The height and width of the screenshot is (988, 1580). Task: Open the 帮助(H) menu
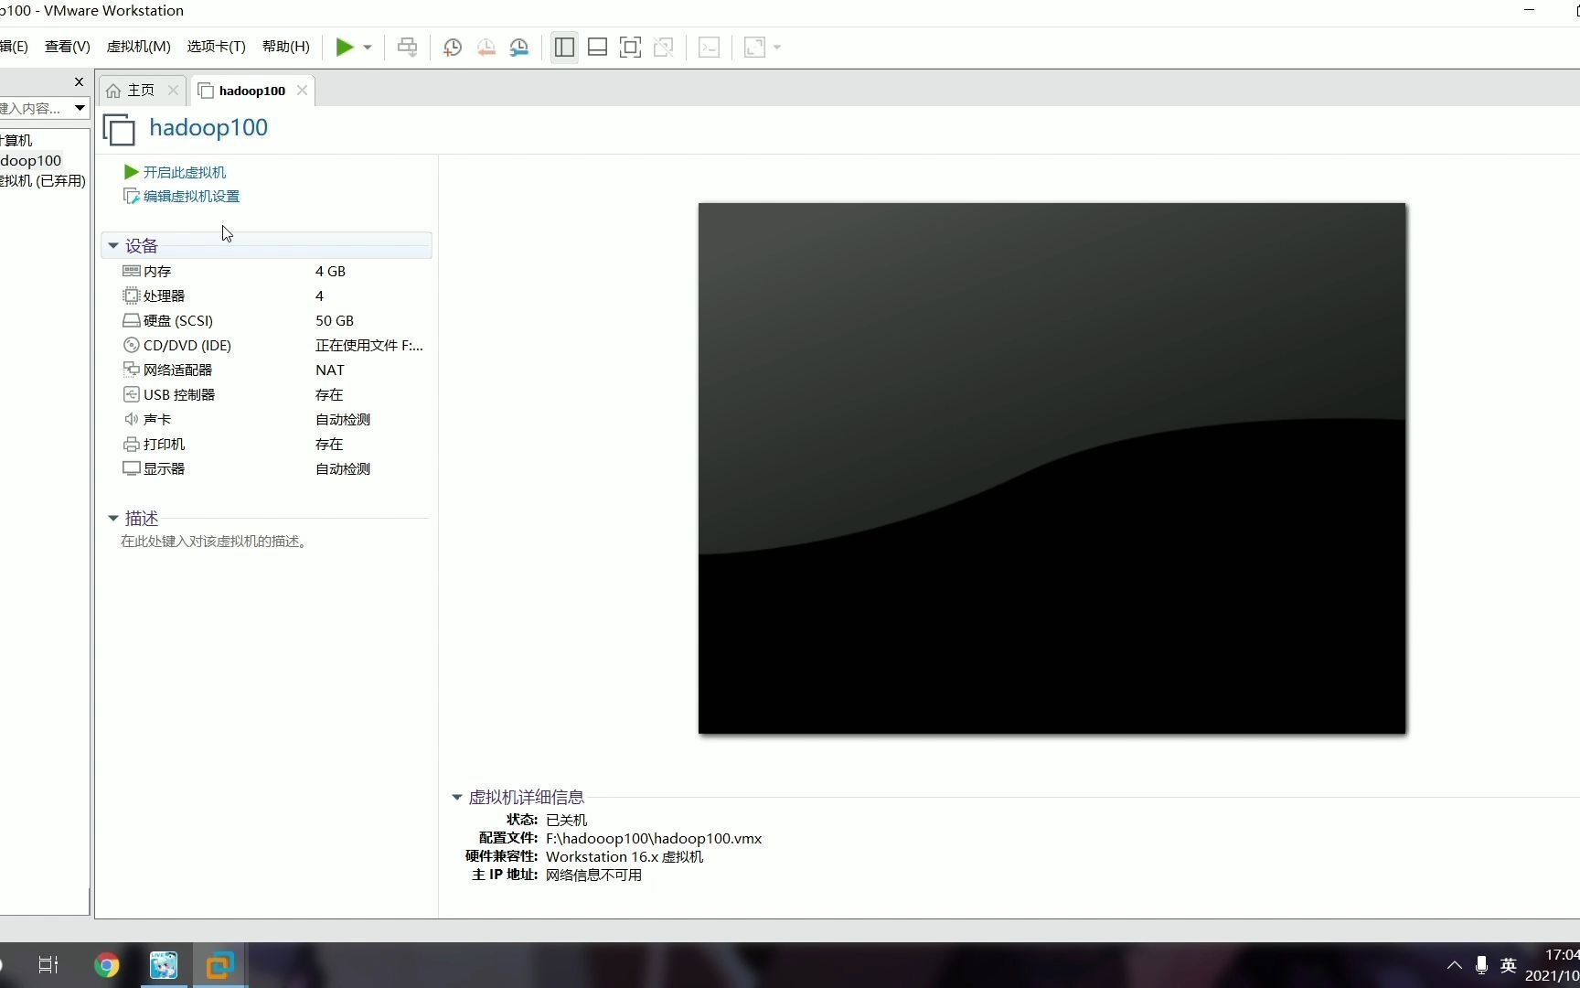[286, 47]
